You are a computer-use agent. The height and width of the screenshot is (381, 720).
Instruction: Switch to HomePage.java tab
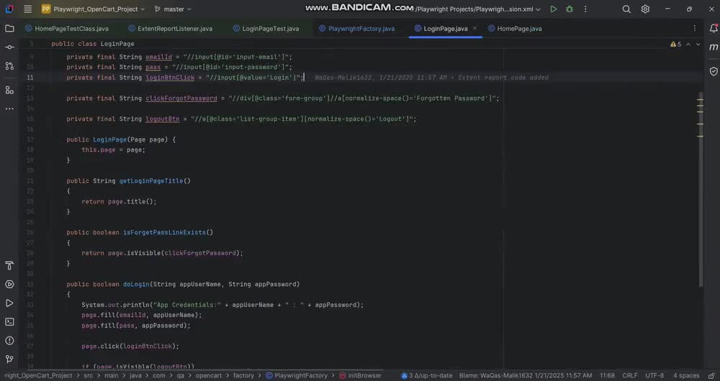(x=515, y=29)
